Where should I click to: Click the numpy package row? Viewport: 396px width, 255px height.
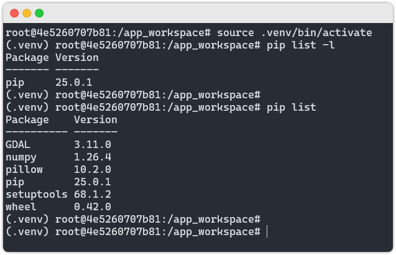58,157
